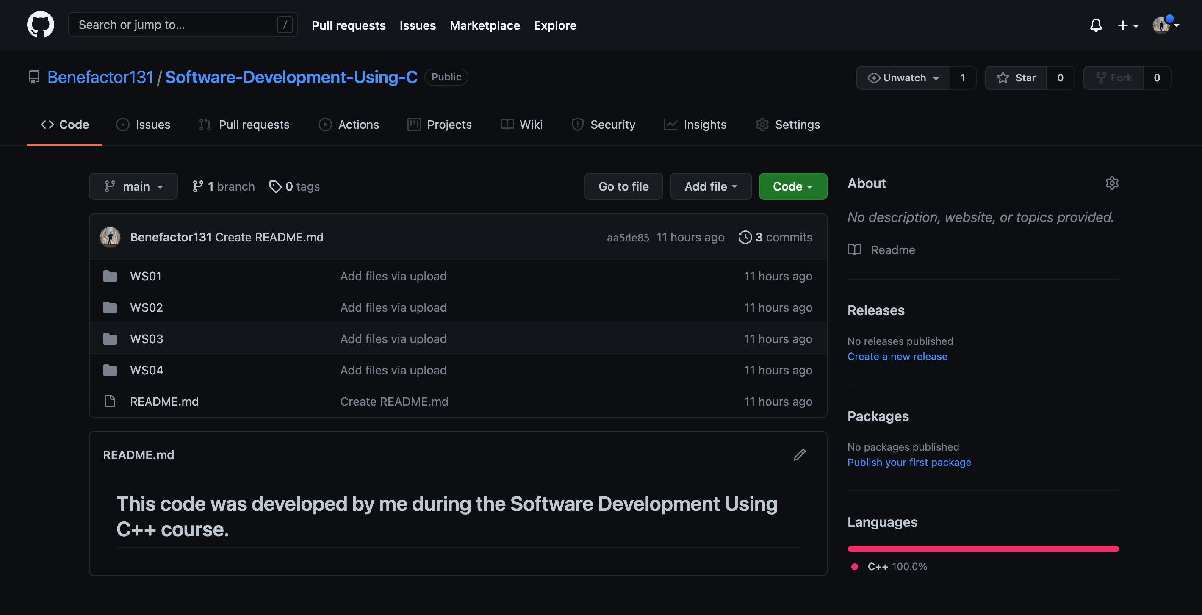Open the Add file dropdown
1202x615 pixels.
coord(711,187)
